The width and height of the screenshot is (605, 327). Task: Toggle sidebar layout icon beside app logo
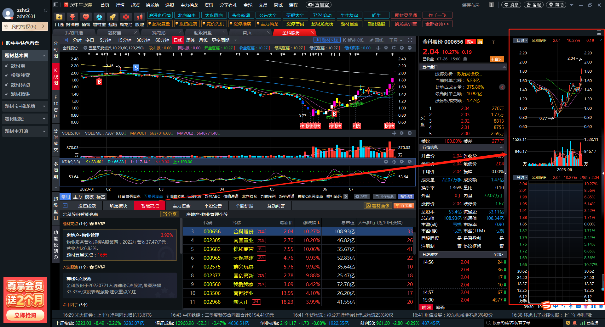[56, 5]
